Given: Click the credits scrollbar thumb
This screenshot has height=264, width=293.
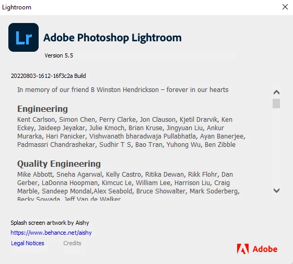Looking at the screenshot, I should 276,104.
